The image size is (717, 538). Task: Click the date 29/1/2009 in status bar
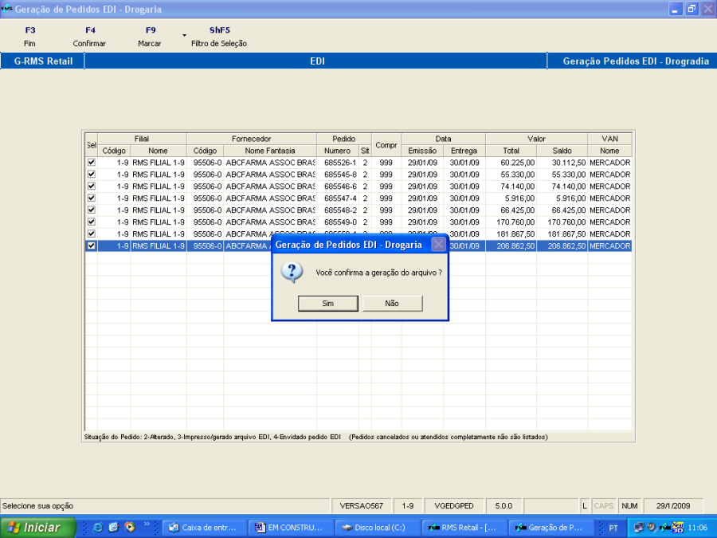click(x=673, y=505)
